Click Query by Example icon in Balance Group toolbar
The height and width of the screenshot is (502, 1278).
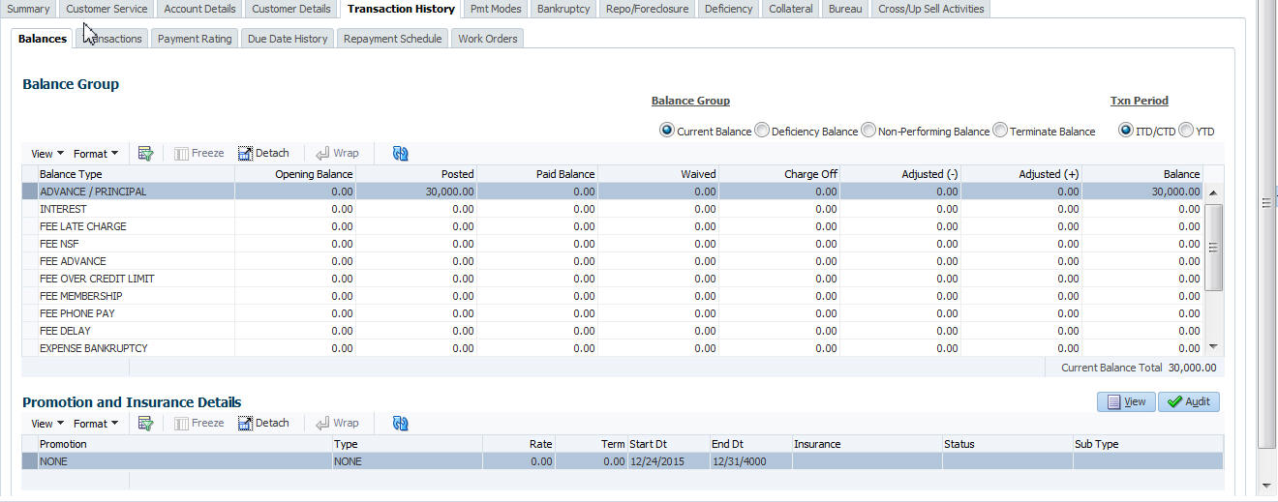146,153
